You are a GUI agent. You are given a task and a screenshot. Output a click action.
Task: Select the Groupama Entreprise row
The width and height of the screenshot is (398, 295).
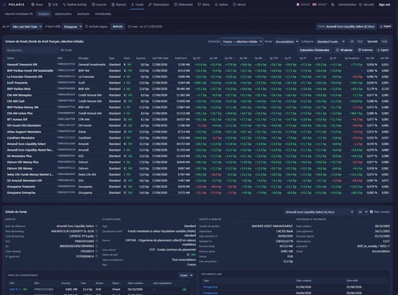197,192
